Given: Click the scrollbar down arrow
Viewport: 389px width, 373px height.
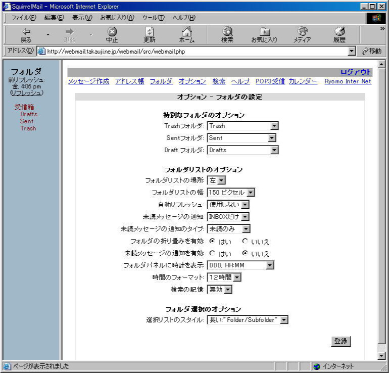Looking at the screenshot, I should point(381,356).
